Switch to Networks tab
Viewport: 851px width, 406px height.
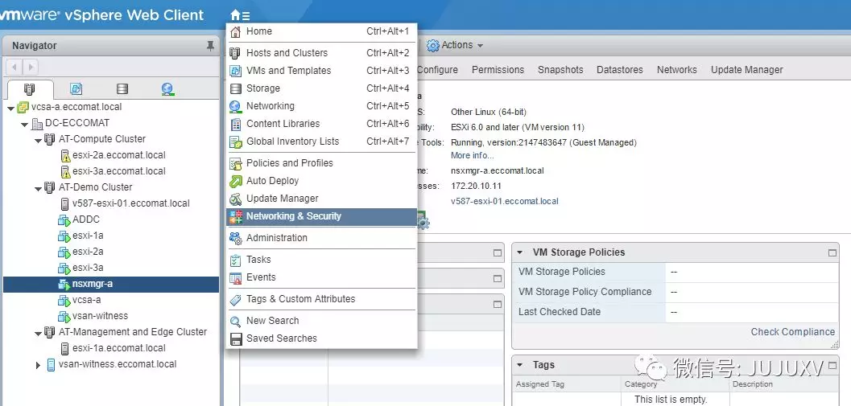tap(677, 70)
